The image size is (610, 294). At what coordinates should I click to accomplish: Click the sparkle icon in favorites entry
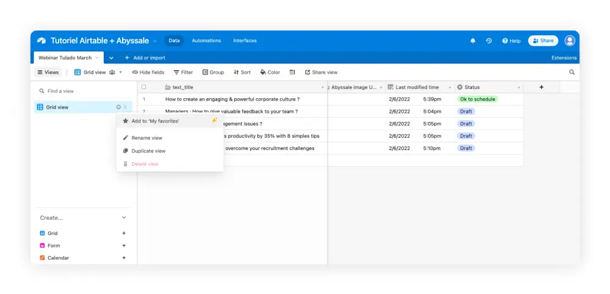tap(214, 121)
